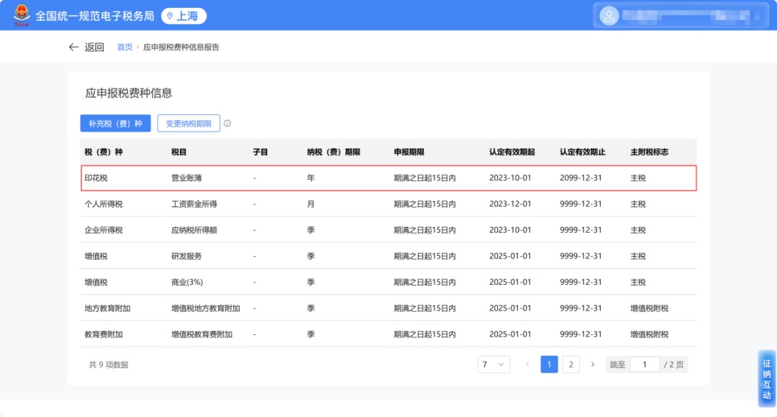Click the location pin icon beside 上海
The image size is (777, 417).
pyautogui.click(x=170, y=16)
